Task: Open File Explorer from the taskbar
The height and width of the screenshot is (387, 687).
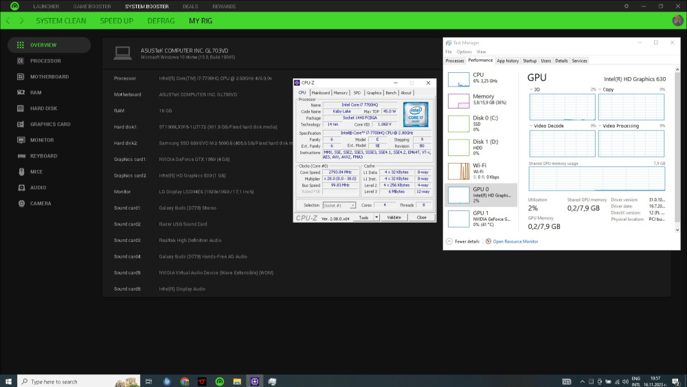Action: point(237,382)
